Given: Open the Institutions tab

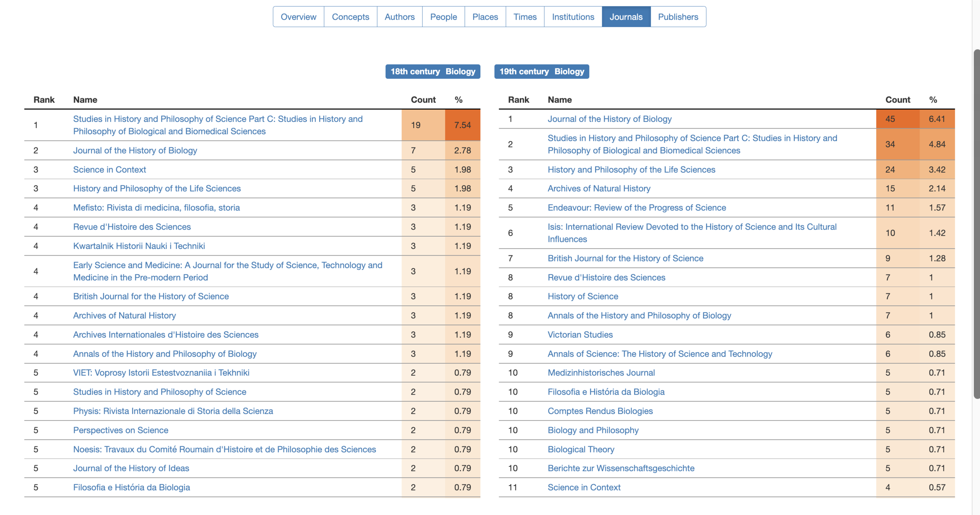Looking at the screenshot, I should [x=573, y=17].
